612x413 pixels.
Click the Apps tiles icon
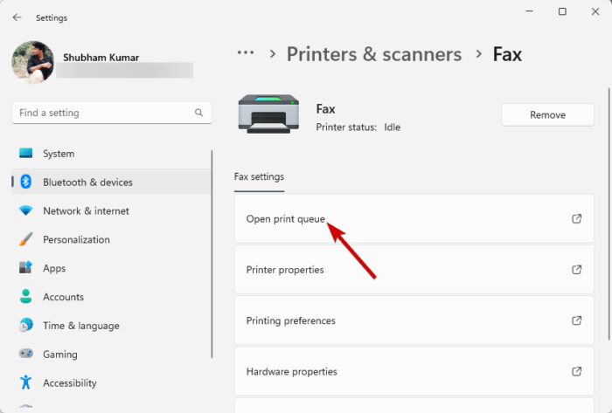(x=25, y=267)
